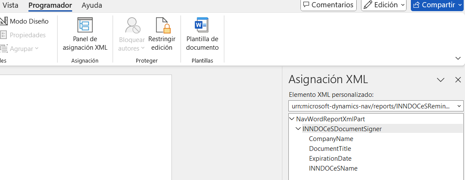Select the CompanyName XML field

pos(331,138)
